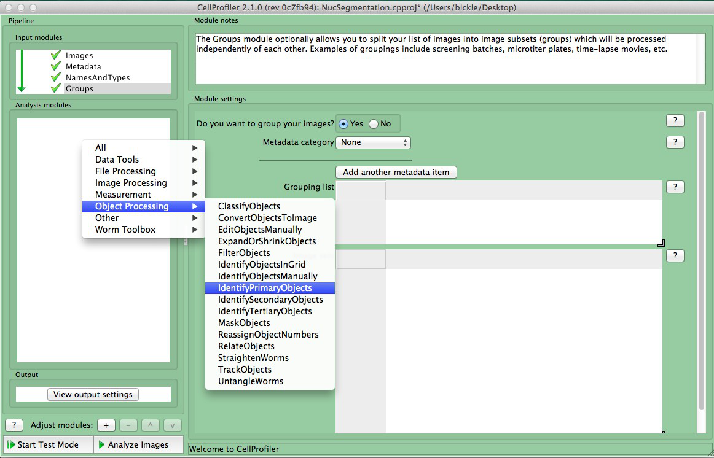The height and width of the screenshot is (458, 714).
Task: Choose ReassignObjectNumbers module
Action: 270,335
